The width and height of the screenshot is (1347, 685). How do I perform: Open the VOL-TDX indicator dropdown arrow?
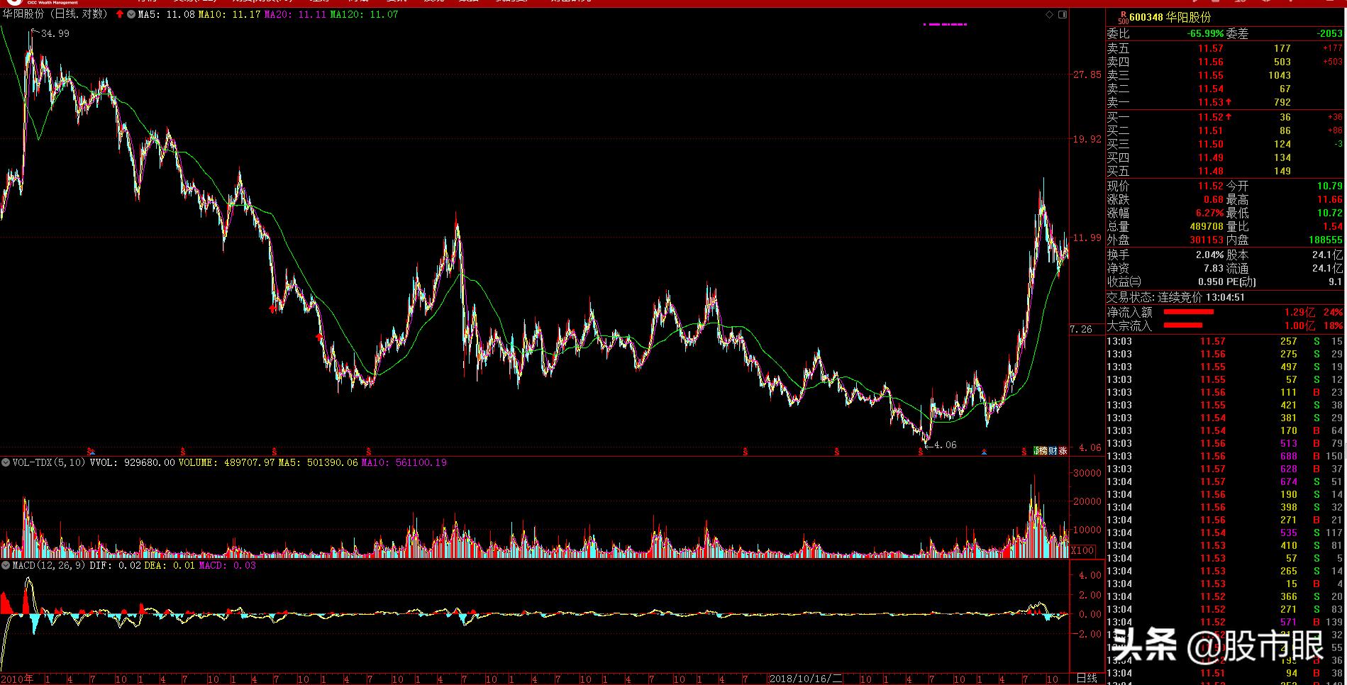(x=6, y=462)
